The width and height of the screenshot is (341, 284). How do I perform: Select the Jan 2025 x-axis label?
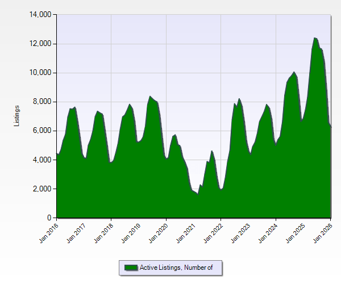point(295,233)
